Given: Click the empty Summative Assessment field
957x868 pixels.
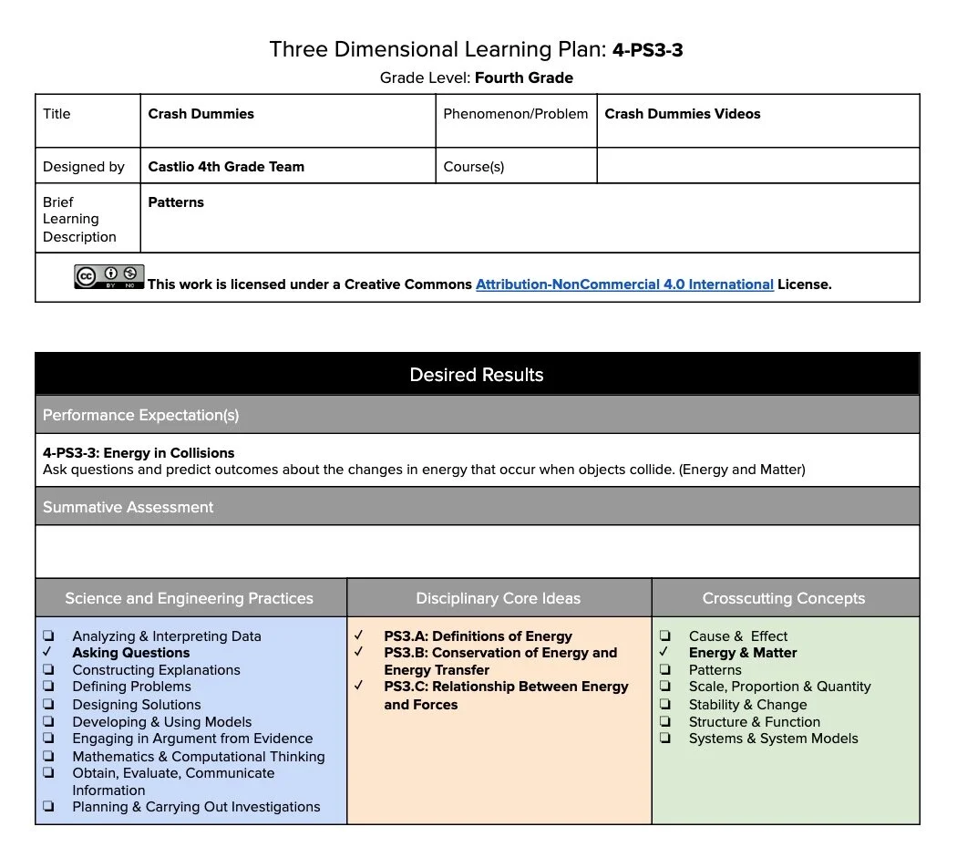Looking at the screenshot, I should (x=477, y=551).
